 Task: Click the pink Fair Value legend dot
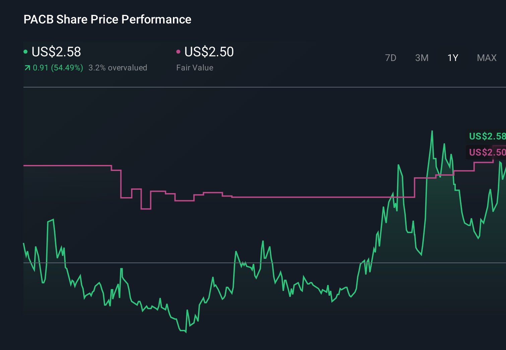pyautogui.click(x=179, y=51)
